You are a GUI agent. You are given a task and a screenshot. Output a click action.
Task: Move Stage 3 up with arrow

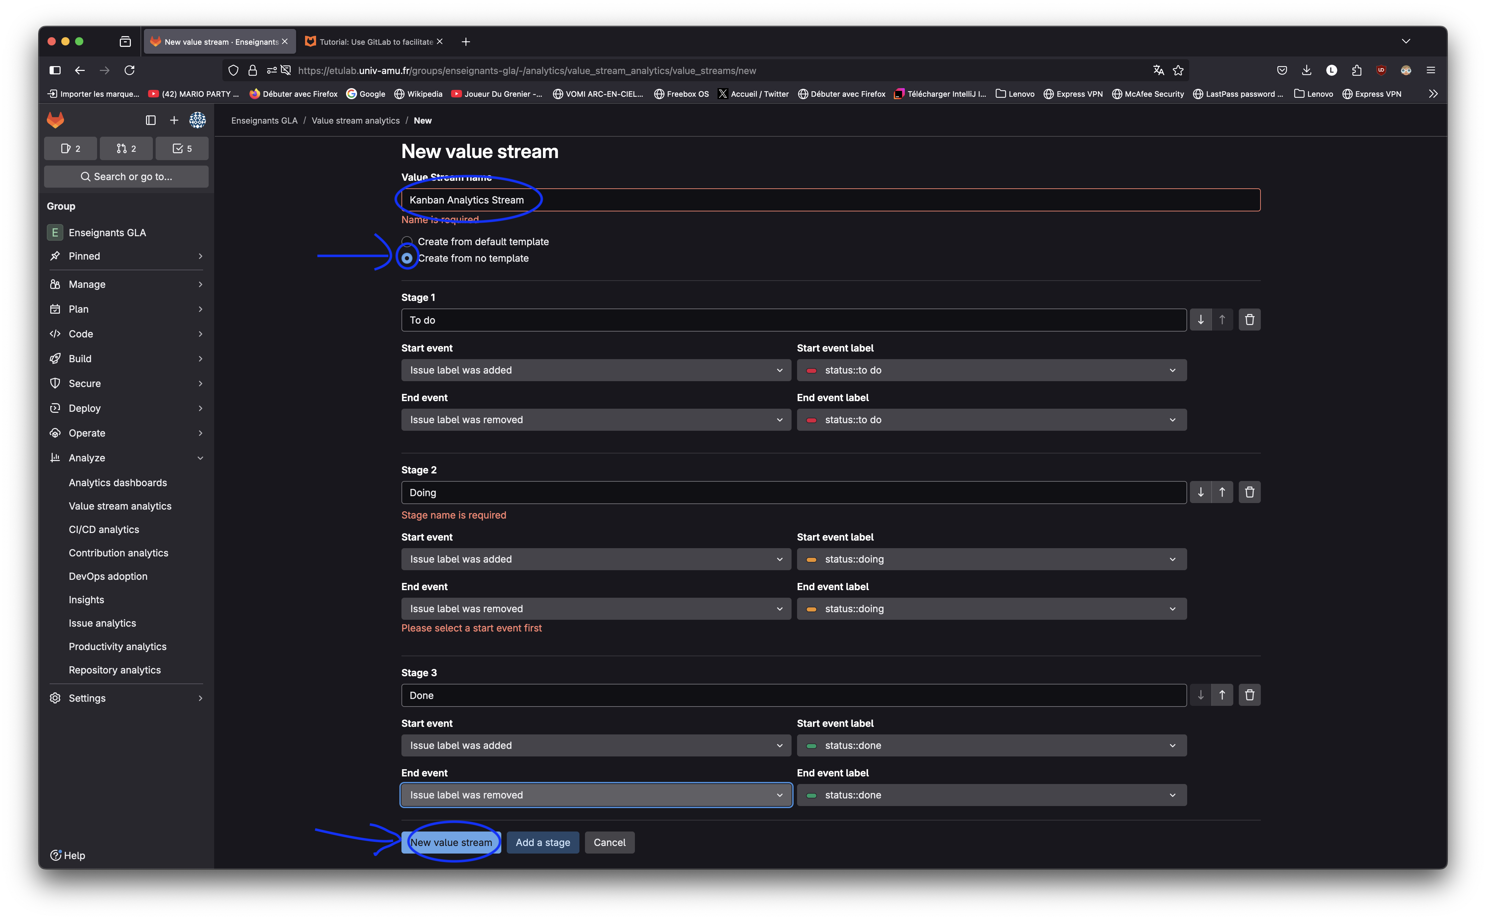click(1222, 695)
